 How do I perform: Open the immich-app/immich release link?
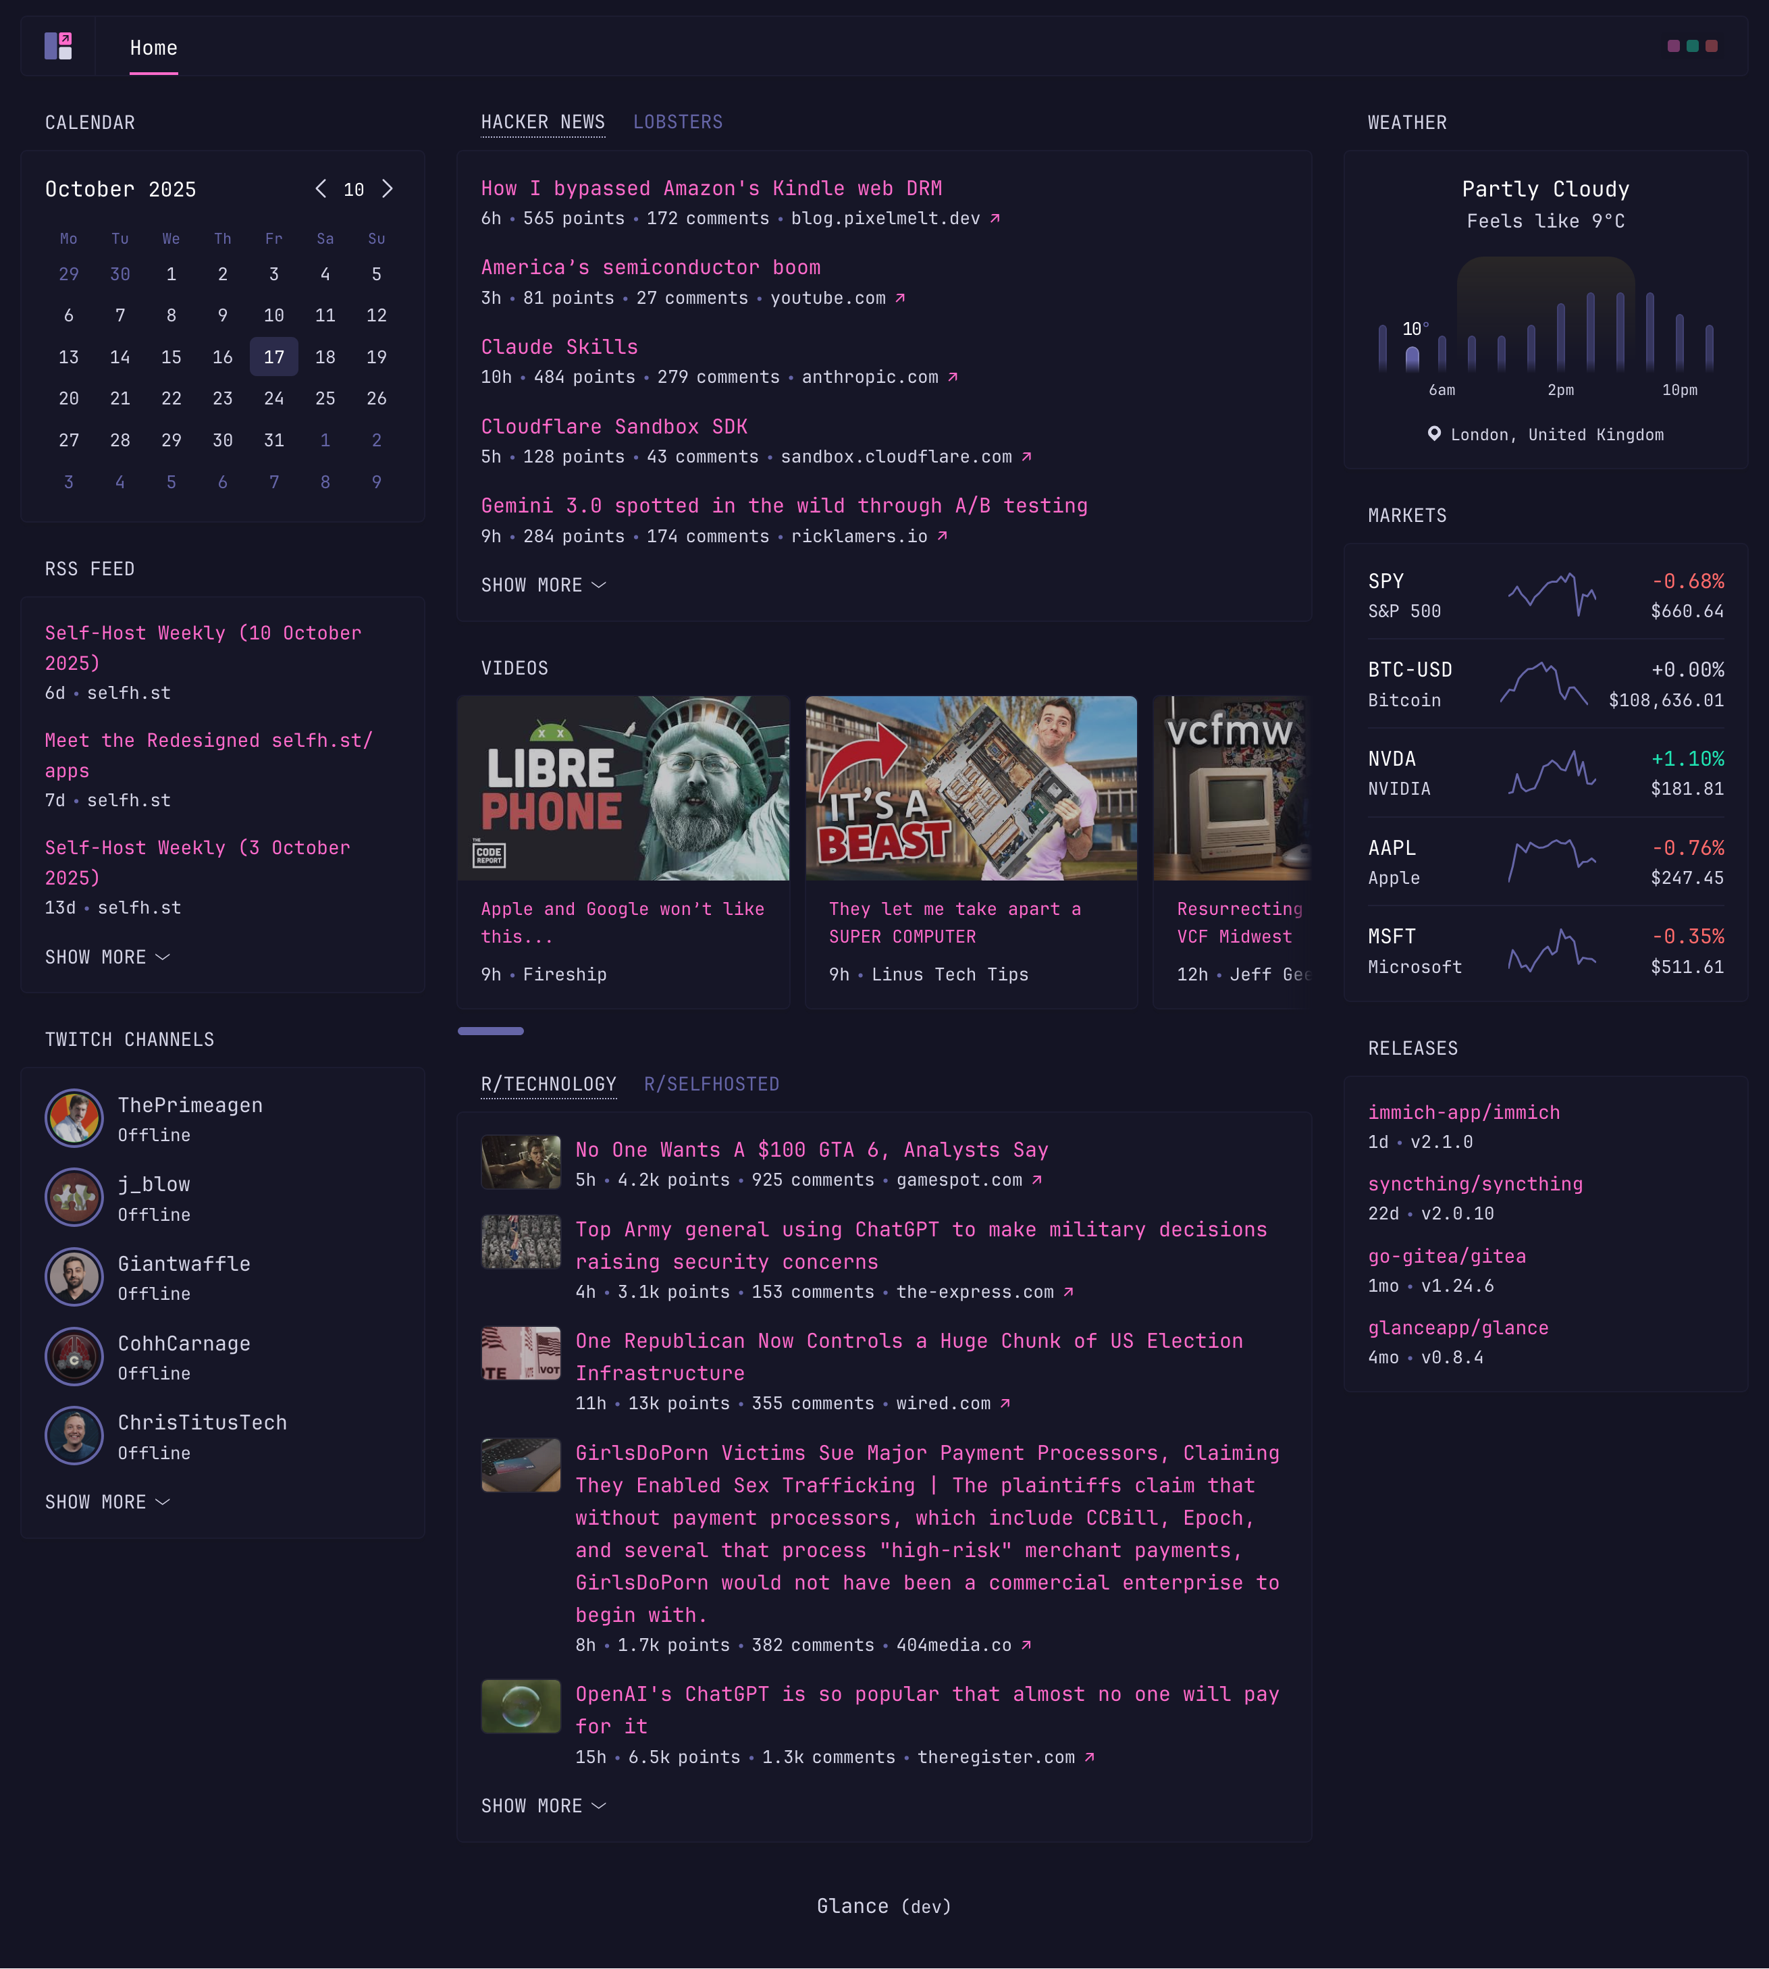pos(1463,1112)
